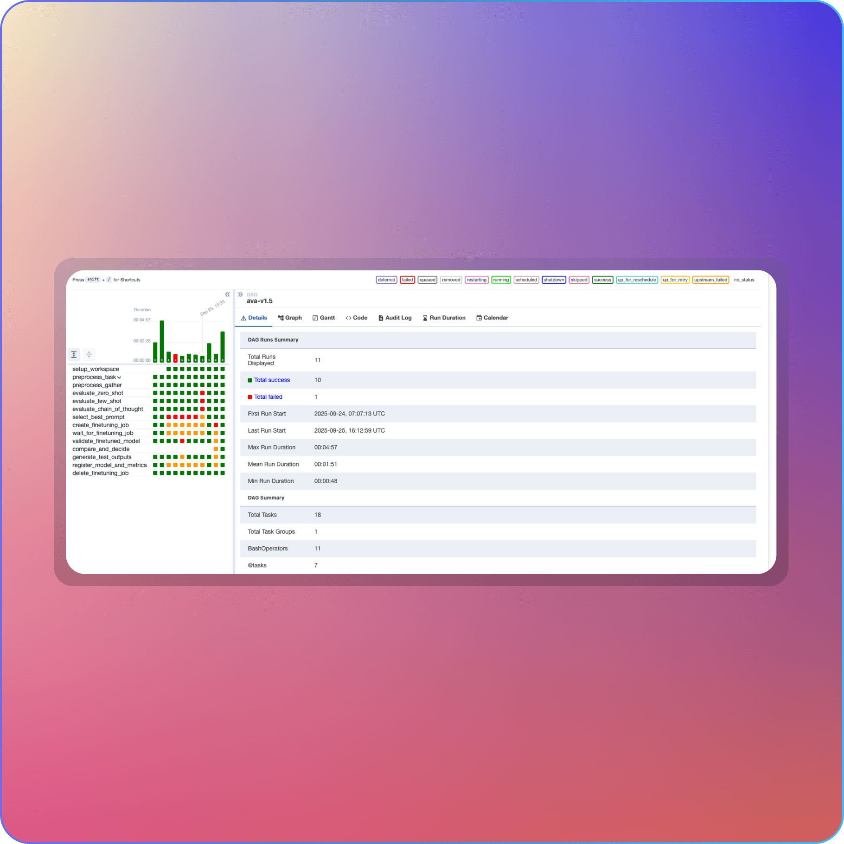The width and height of the screenshot is (844, 844).
Task: Click the skipped status legend badge
Action: 579,280
